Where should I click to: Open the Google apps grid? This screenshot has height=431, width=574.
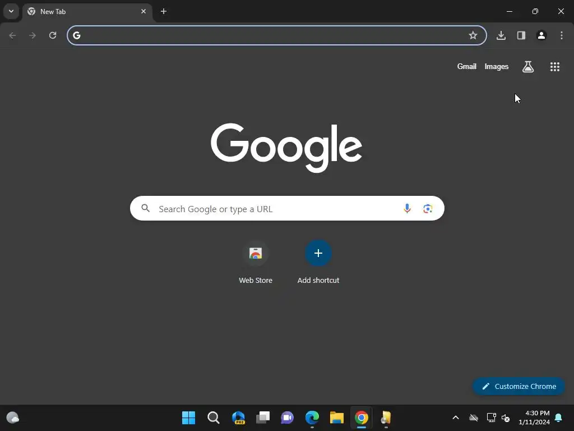[555, 67]
